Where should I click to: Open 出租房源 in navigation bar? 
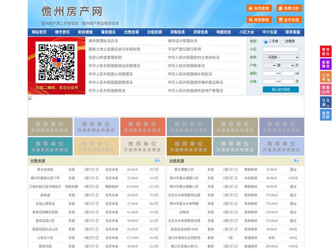[x=154, y=32]
